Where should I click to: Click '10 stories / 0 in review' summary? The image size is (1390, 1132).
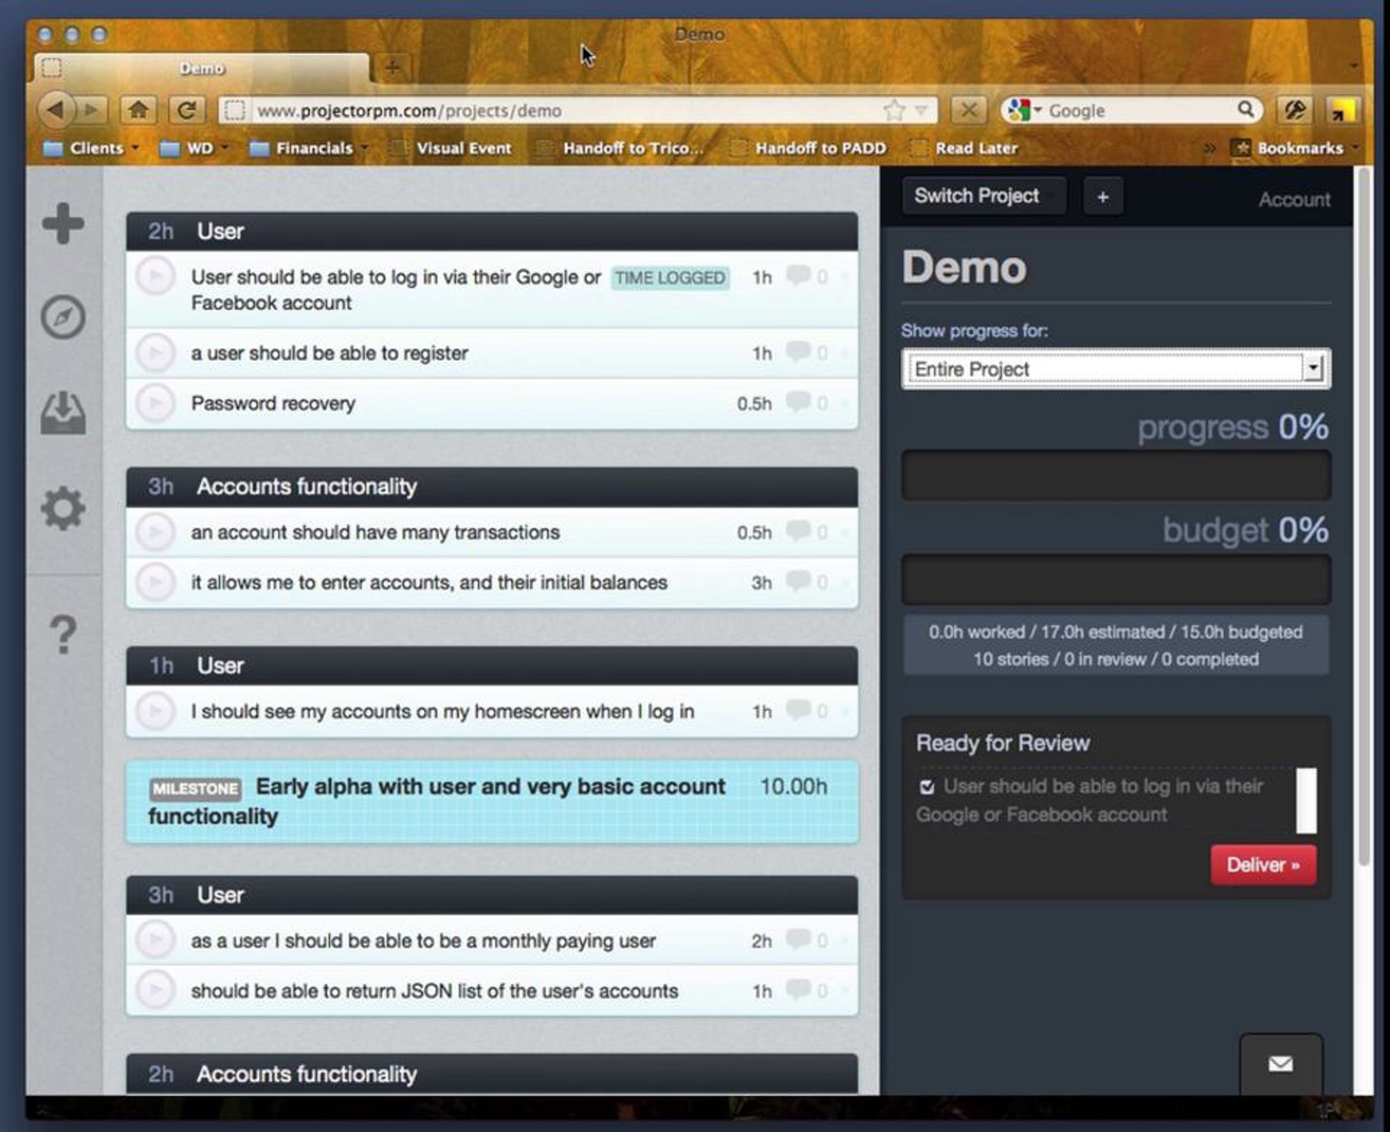pyautogui.click(x=1116, y=658)
